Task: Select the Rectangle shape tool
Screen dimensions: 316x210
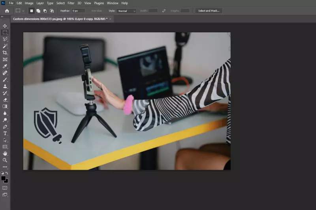Action: click(x=5, y=147)
